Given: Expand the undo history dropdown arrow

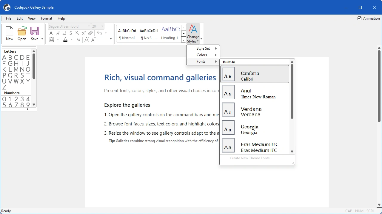Looking at the screenshot, I should pyautogui.click(x=106, y=33).
